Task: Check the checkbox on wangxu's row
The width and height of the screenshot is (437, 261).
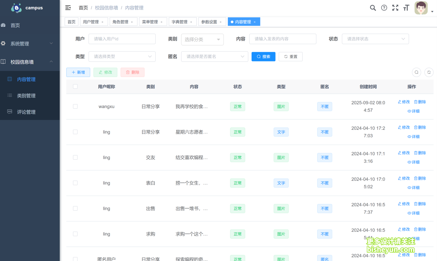Action: pyautogui.click(x=75, y=106)
